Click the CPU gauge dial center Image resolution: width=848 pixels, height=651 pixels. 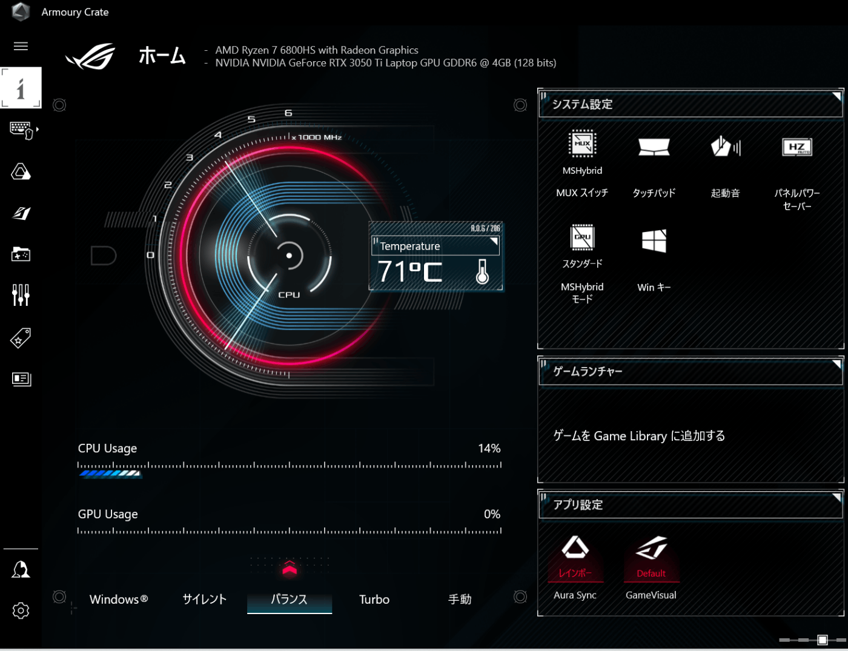pos(289,256)
